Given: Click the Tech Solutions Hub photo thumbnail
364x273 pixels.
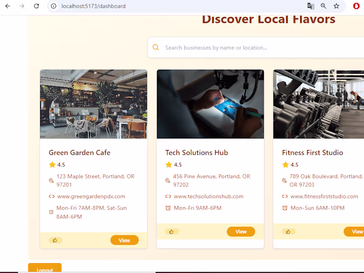Looking at the screenshot, I should coord(210,104).
